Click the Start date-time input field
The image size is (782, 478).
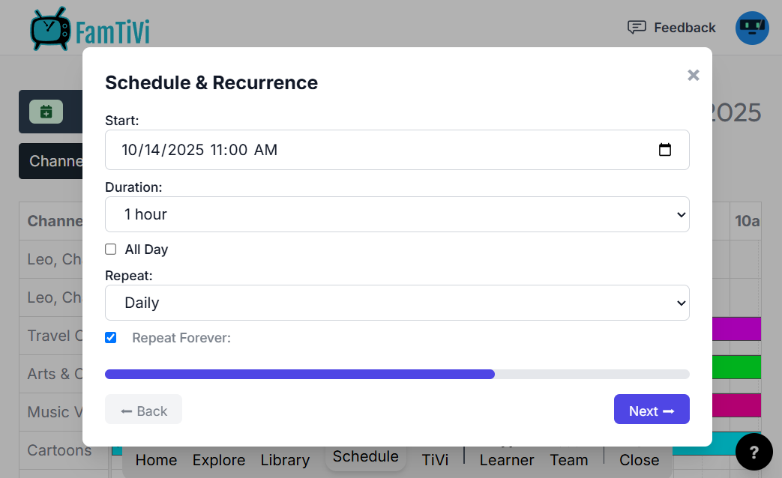point(375,150)
